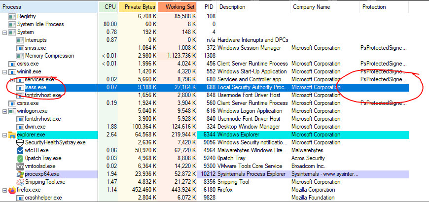Click the SnippingTool.exe scissors icon
Screen dimensions: 429x202
click(x=20, y=182)
